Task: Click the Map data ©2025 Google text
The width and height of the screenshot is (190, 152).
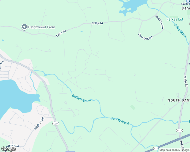Action: [174, 150]
